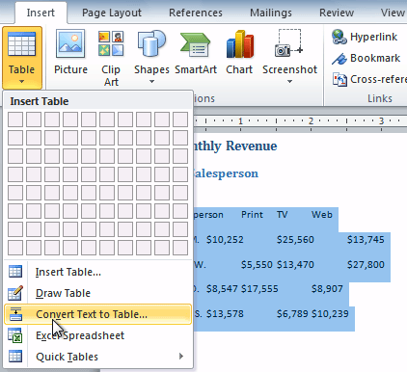Expand the Screenshot dropdown arrow
This screenshot has width=407, height=372.
(x=289, y=82)
